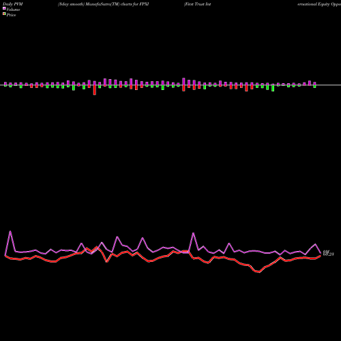Click the 'ernational Equity Oppo' heading text
This screenshot has width=341, height=341.
pyautogui.click(x=319, y=4)
